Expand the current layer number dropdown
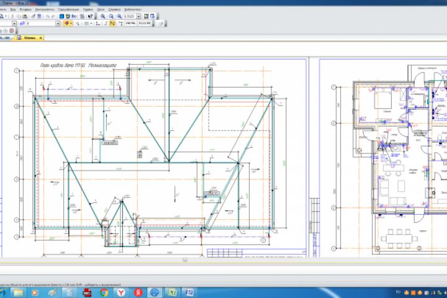Screen dimensions: 447x298 click(x=58, y=23)
